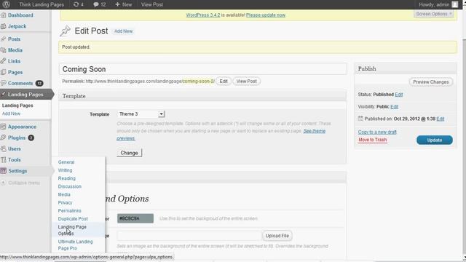Open Privacy in the Settings flyout

click(65, 202)
